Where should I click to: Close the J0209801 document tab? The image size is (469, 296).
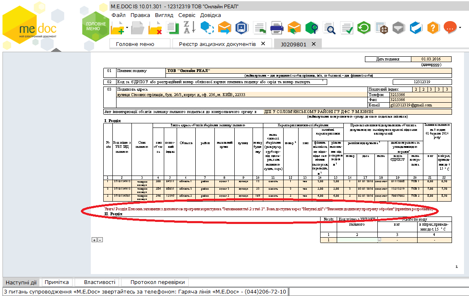click(x=313, y=44)
